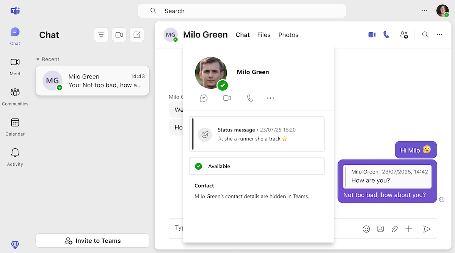This screenshot has height=253, width=455.
Task: Click Invite to Teams button
Action: [93, 241]
